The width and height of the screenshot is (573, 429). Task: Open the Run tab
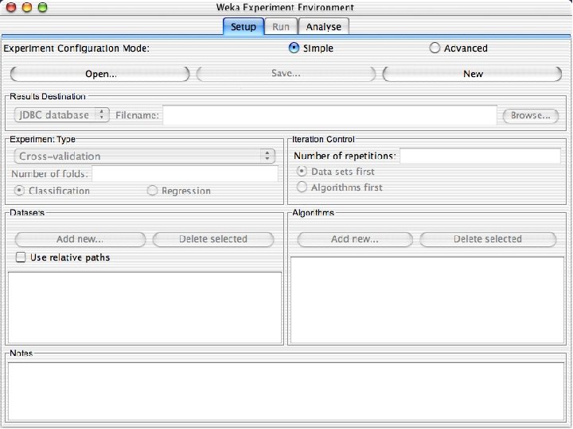coord(281,27)
